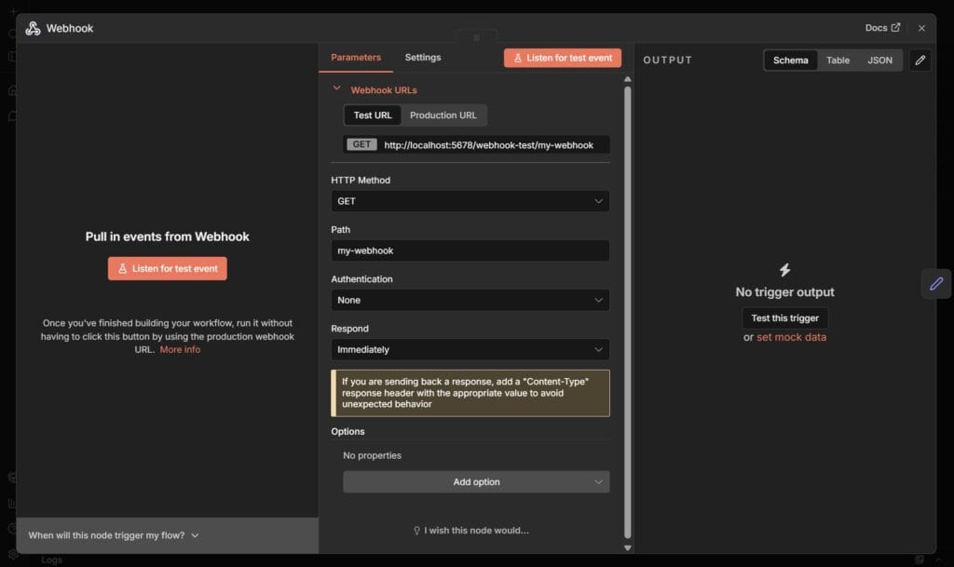Select the JSON output tab

(879, 61)
